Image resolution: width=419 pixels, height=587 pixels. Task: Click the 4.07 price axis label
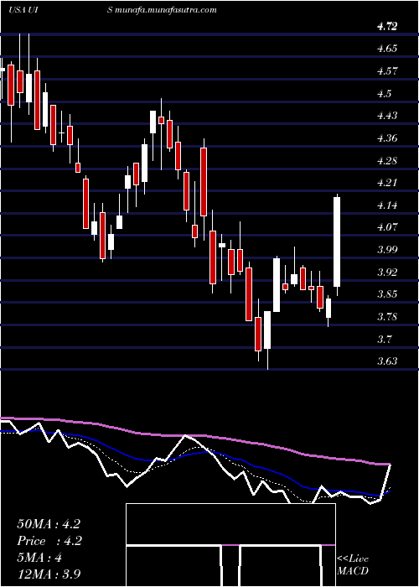[x=387, y=227]
